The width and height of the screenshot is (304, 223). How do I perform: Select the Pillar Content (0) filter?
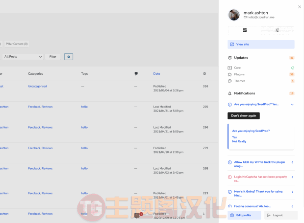coord(17,44)
